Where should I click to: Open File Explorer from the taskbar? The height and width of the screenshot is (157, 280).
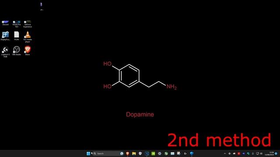134,154
